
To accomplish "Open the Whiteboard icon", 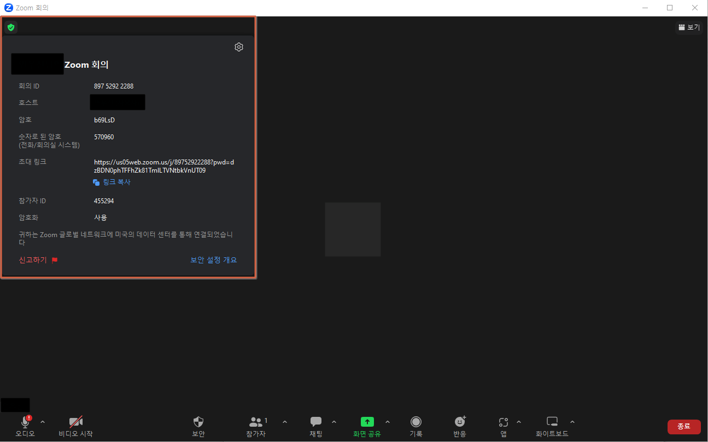I will tap(552, 422).
